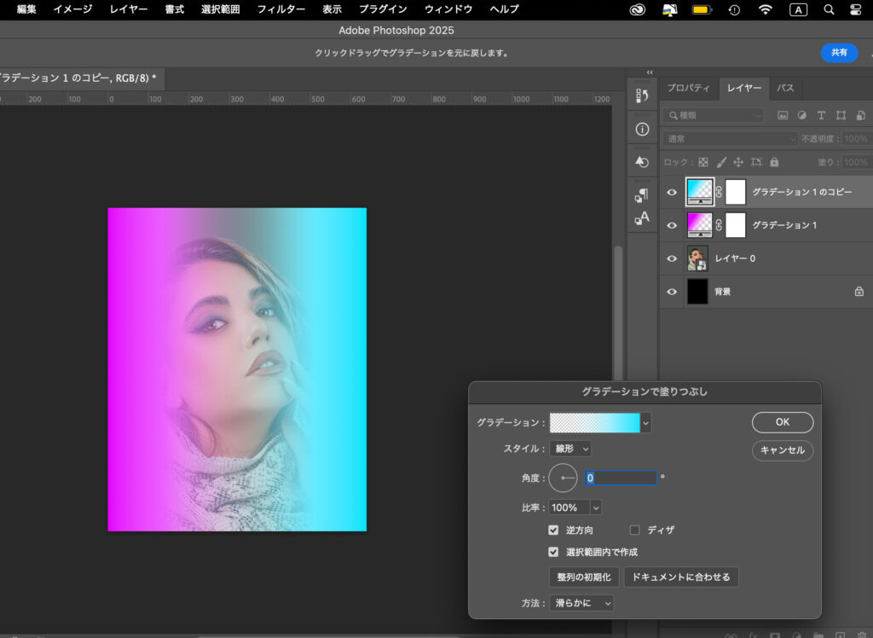
Task: Hide the レイヤー 0 layer via eye icon
Action: [x=672, y=258]
